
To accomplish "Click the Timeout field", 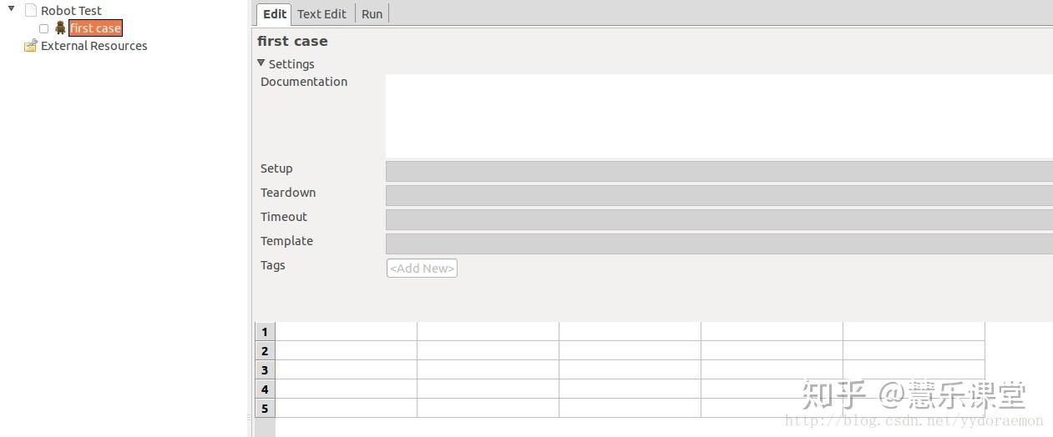I will coord(718,219).
